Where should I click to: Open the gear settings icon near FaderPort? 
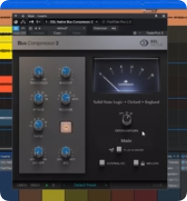click(135, 33)
